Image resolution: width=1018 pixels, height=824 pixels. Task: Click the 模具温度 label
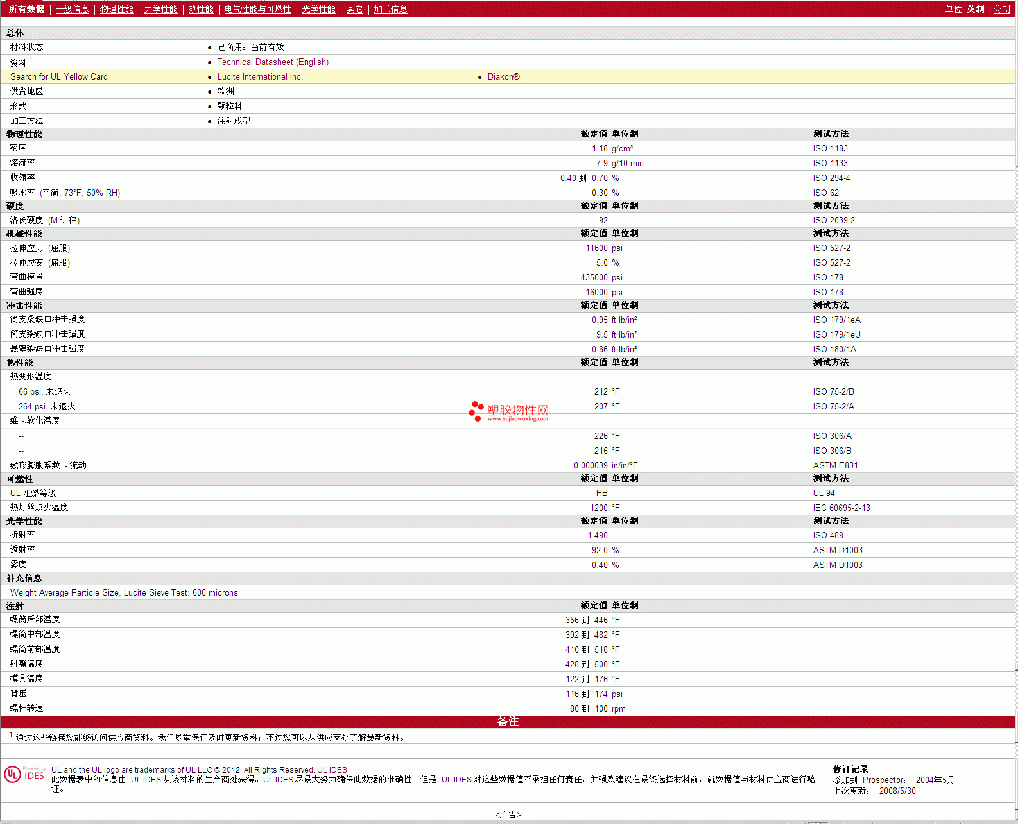click(x=26, y=679)
